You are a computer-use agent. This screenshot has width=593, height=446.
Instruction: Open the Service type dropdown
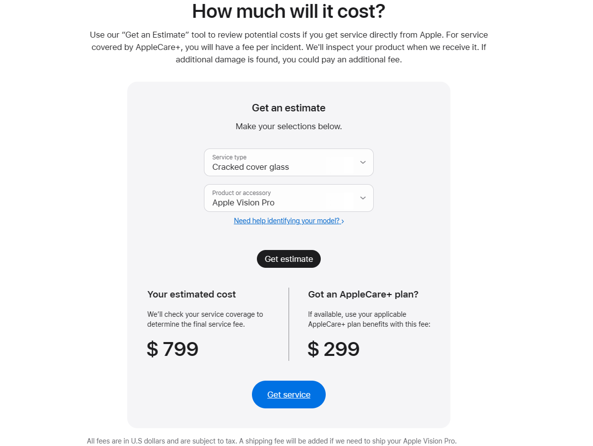pyautogui.click(x=288, y=162)
